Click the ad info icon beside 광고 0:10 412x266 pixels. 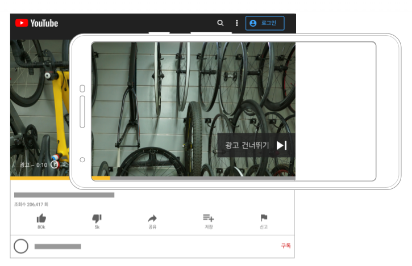[55, 164]
